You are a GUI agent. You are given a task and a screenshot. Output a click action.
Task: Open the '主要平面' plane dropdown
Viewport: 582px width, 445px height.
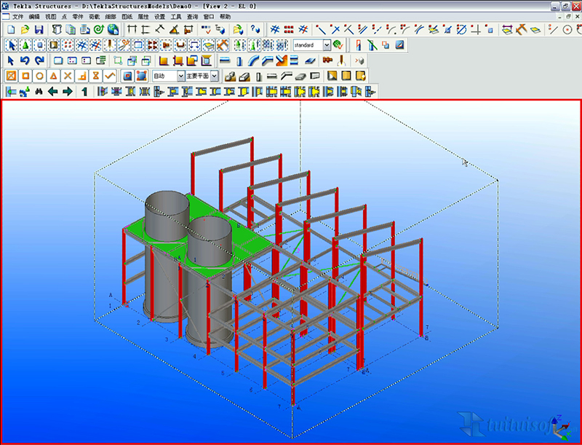click(x=215, y=76)
